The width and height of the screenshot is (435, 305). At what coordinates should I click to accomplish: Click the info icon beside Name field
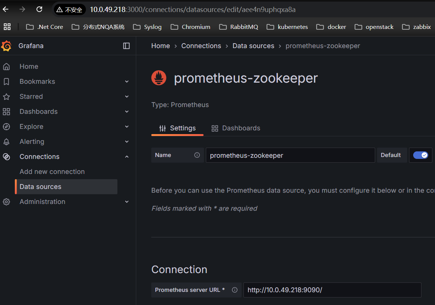pyautogui.click(x=197, y=155)
